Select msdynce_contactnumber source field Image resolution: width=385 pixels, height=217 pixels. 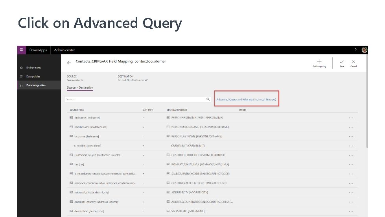point(105,183)
